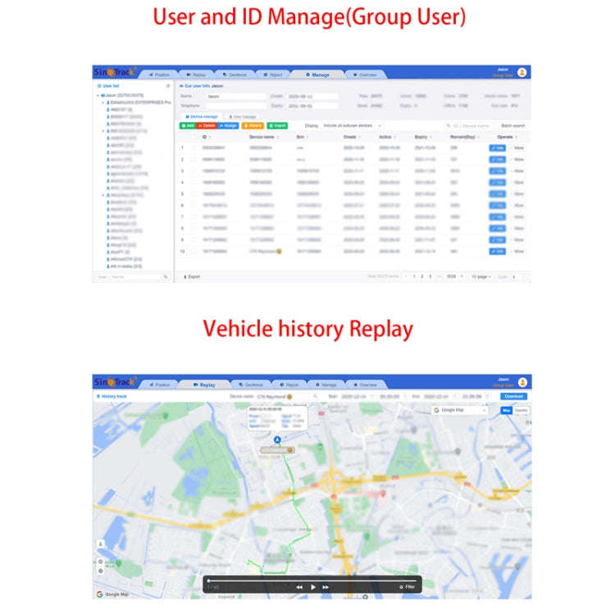Image resolution: width=615 pixels, height=615 pixels.
Task: Click the green Import button
Action: click(x=277, y=125)
